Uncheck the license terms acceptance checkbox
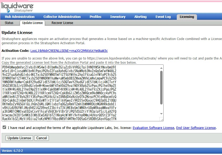 pyautogui.click(x=4, y=127)
